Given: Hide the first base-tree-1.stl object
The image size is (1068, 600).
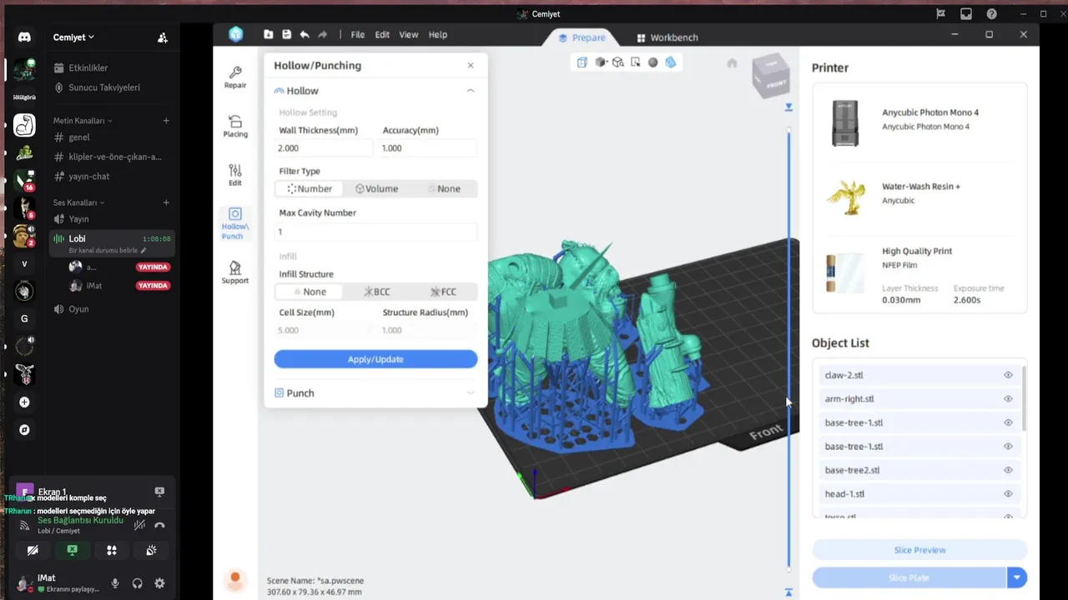Looking at the screenshot, I should [1008, 422].
